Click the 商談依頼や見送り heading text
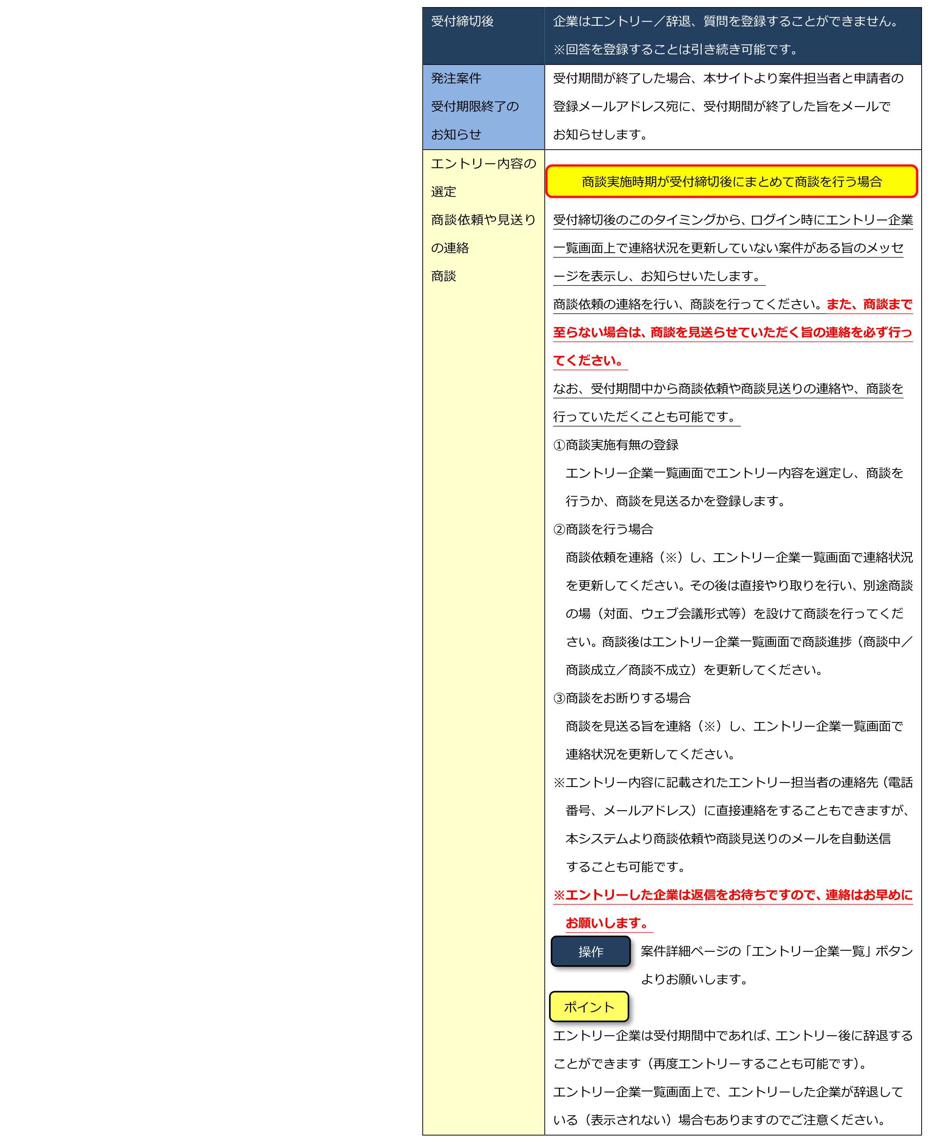 point(484,220)
